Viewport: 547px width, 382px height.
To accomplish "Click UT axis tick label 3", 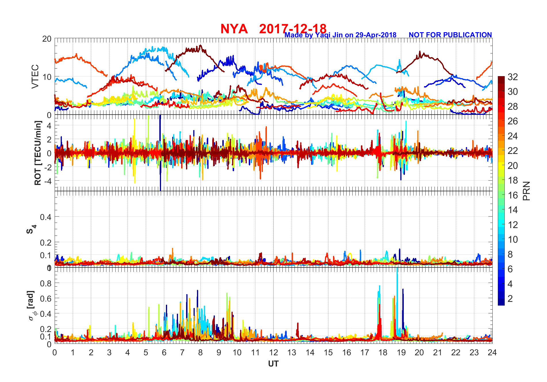I will click(x=109, y=352).
